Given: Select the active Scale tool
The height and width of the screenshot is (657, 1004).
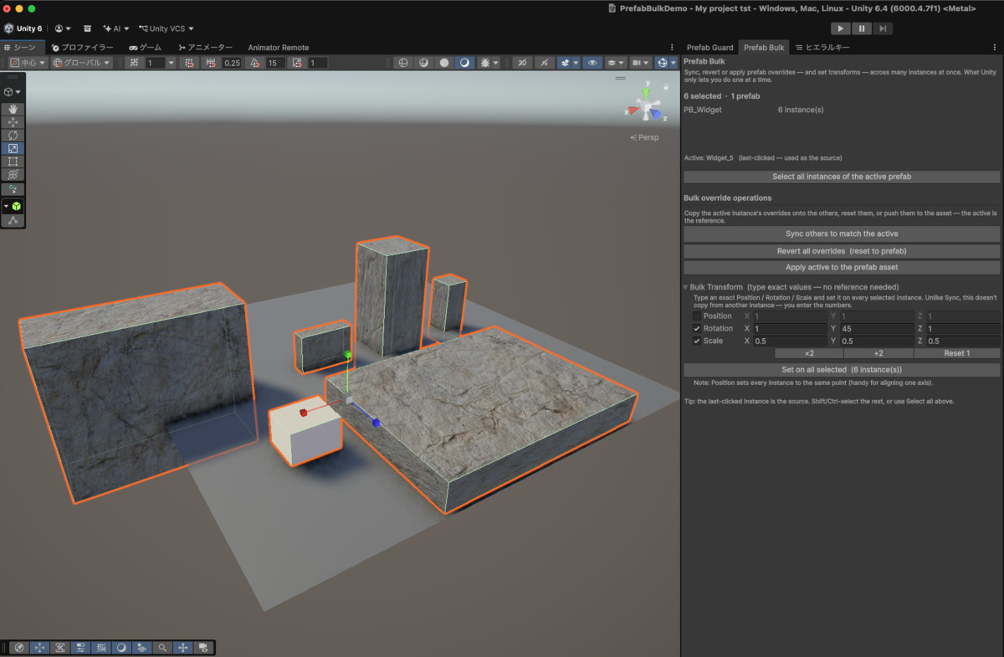Looking at the screenshot, I should [x=13, y=148].
